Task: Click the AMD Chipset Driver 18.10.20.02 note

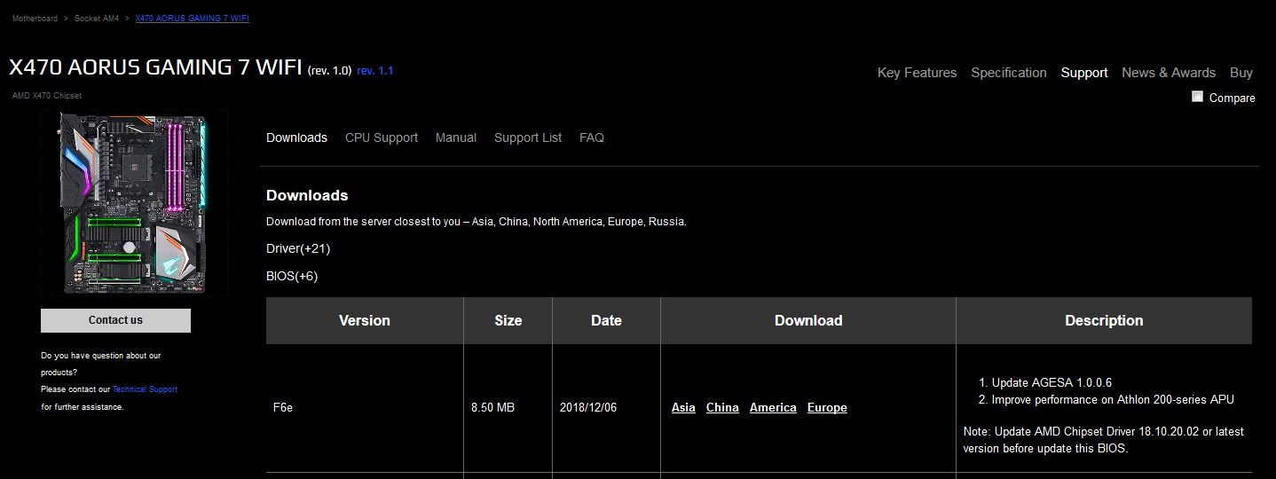Action: click(1104, 440)
